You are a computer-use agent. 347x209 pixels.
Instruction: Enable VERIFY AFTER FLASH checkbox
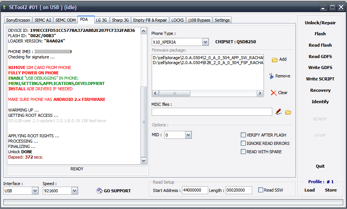pyautogui.click(x=243, y=135)
